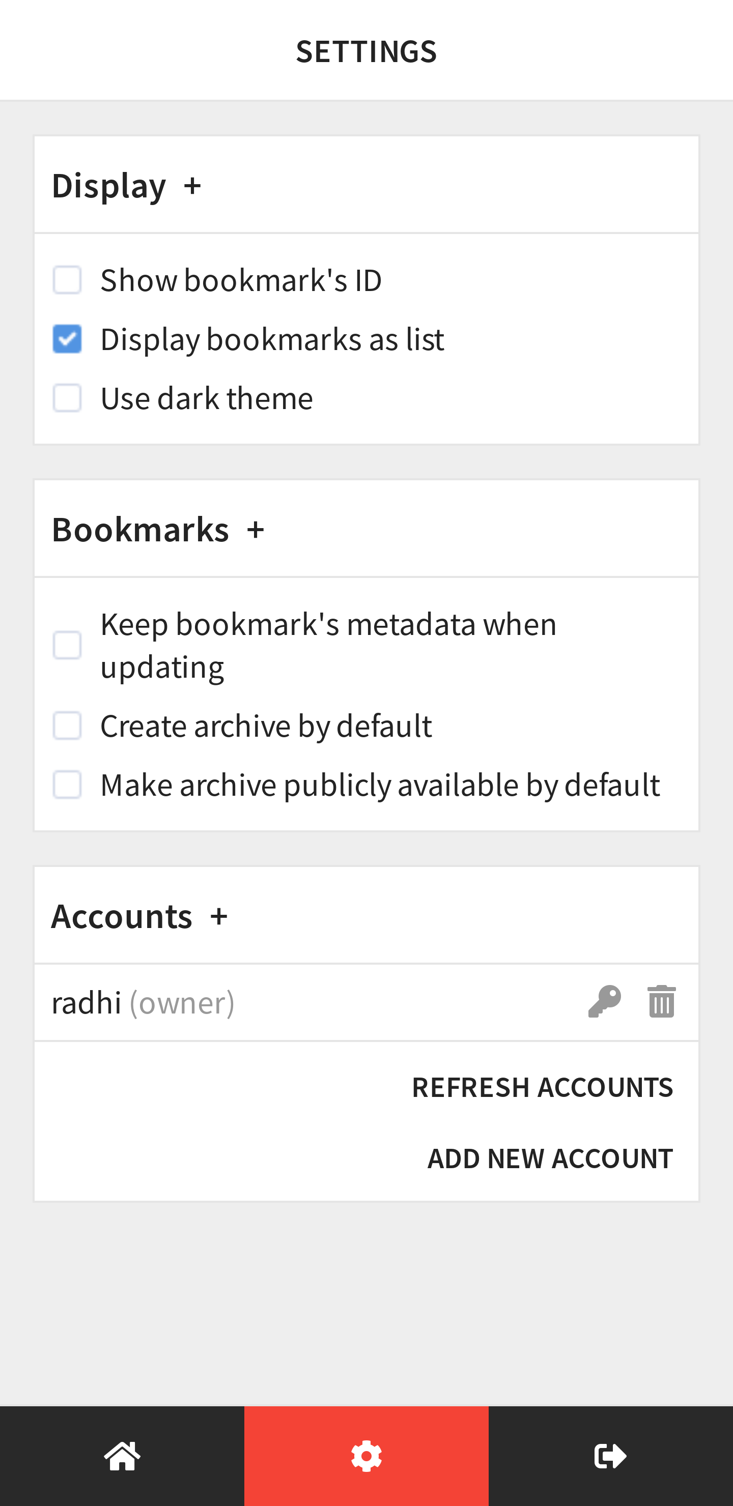
Task: Enable Show bookmark's ID checkbox
Action: coord(67,280)
